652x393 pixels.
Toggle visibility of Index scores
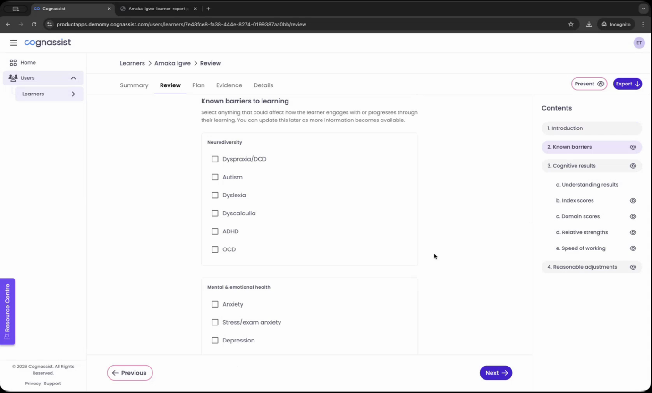(x=633, y=201)
